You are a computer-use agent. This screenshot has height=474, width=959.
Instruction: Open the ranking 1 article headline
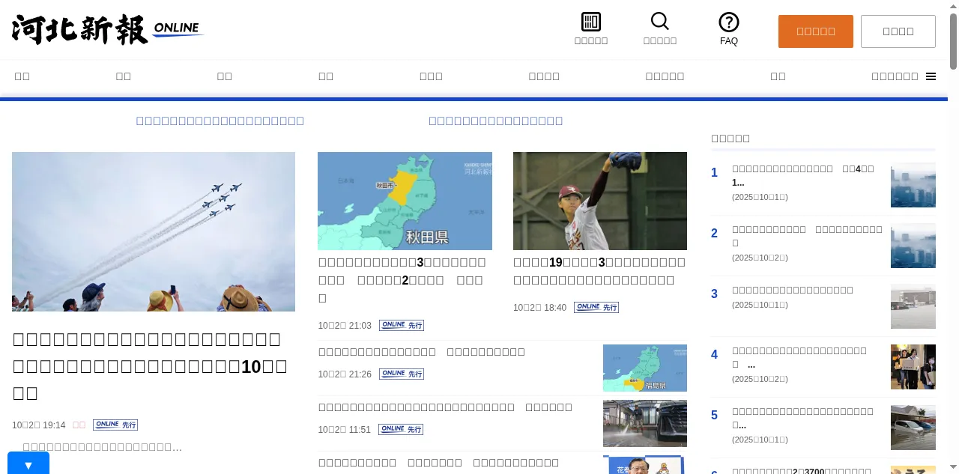tap(803, 175)
